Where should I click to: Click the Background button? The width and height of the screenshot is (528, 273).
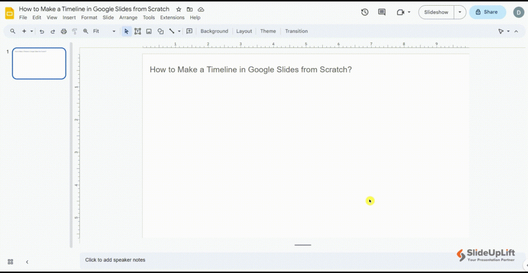[214, 31]
